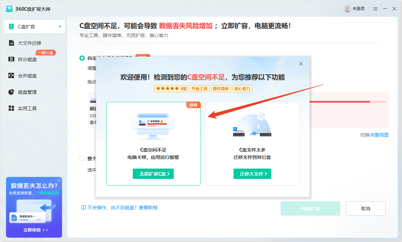This screenshot has height=242, width=402.
Task: Dismiss the recommendation dialog with its X
Action: (x=301, y=63)
